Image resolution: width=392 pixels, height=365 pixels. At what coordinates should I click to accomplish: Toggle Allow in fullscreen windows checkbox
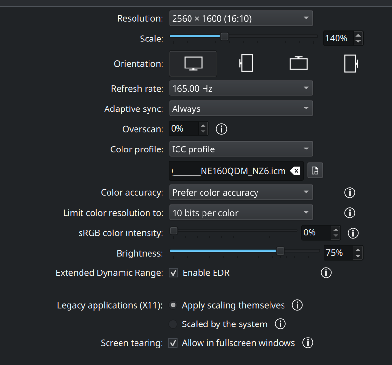[173, 343]
